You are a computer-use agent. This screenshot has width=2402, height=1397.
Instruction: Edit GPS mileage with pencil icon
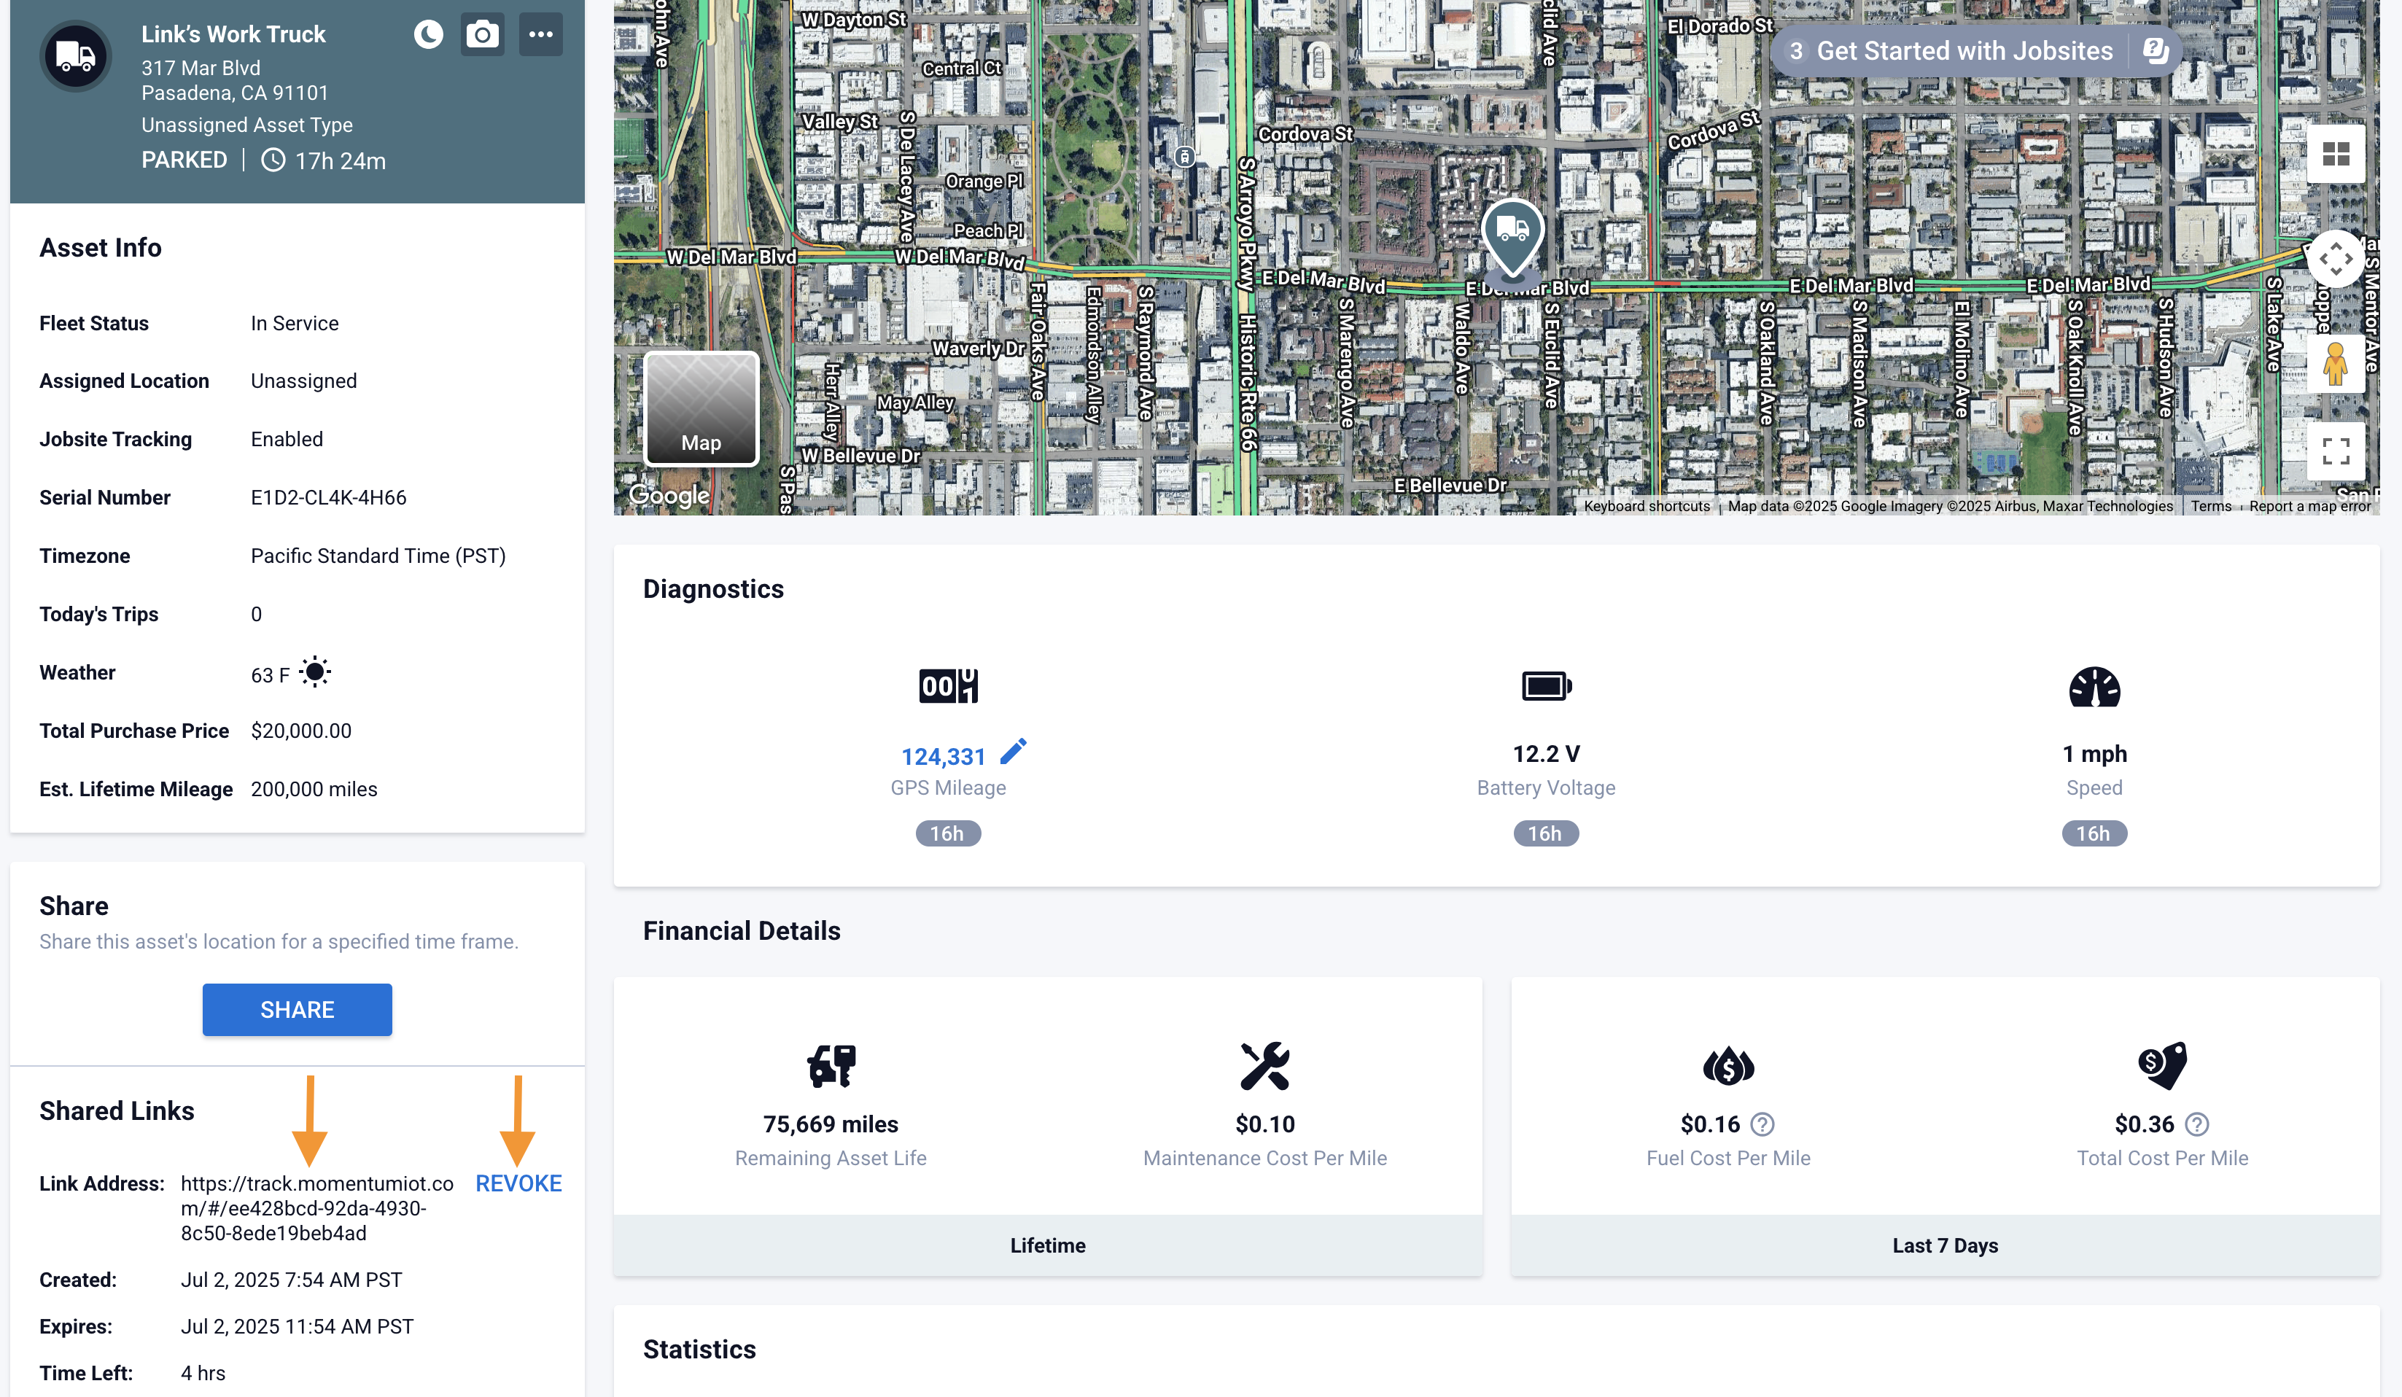pyautogui.click(x=1013, y=752)
